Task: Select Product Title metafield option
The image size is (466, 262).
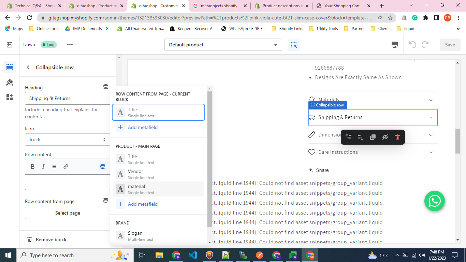Action: (158, 159)
